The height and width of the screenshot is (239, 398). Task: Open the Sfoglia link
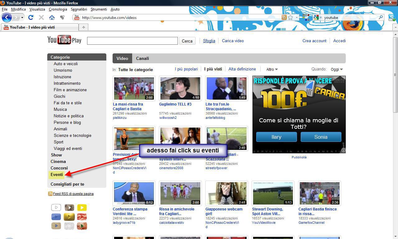pyautogui.click(x=209, y=41)
